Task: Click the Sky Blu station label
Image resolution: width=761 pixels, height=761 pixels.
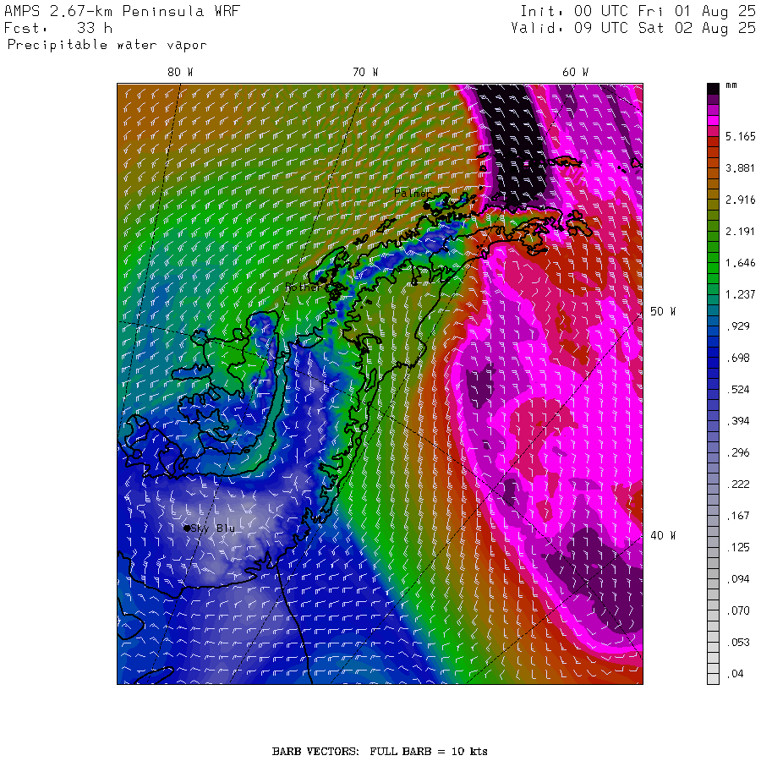Action: pyautogui.click(x=212, y=528)
